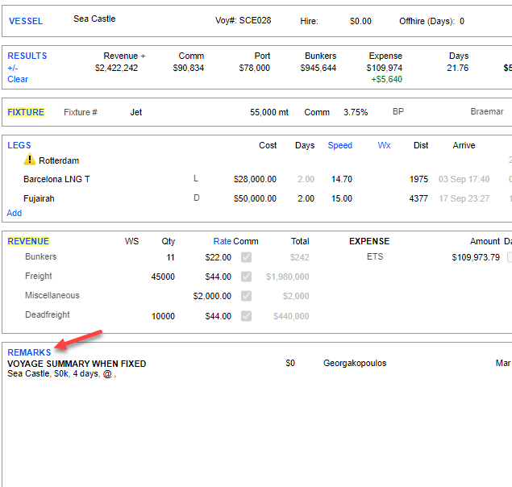
Task: Toggle the Miscellaneous commission checkbox
Action: 247,296
